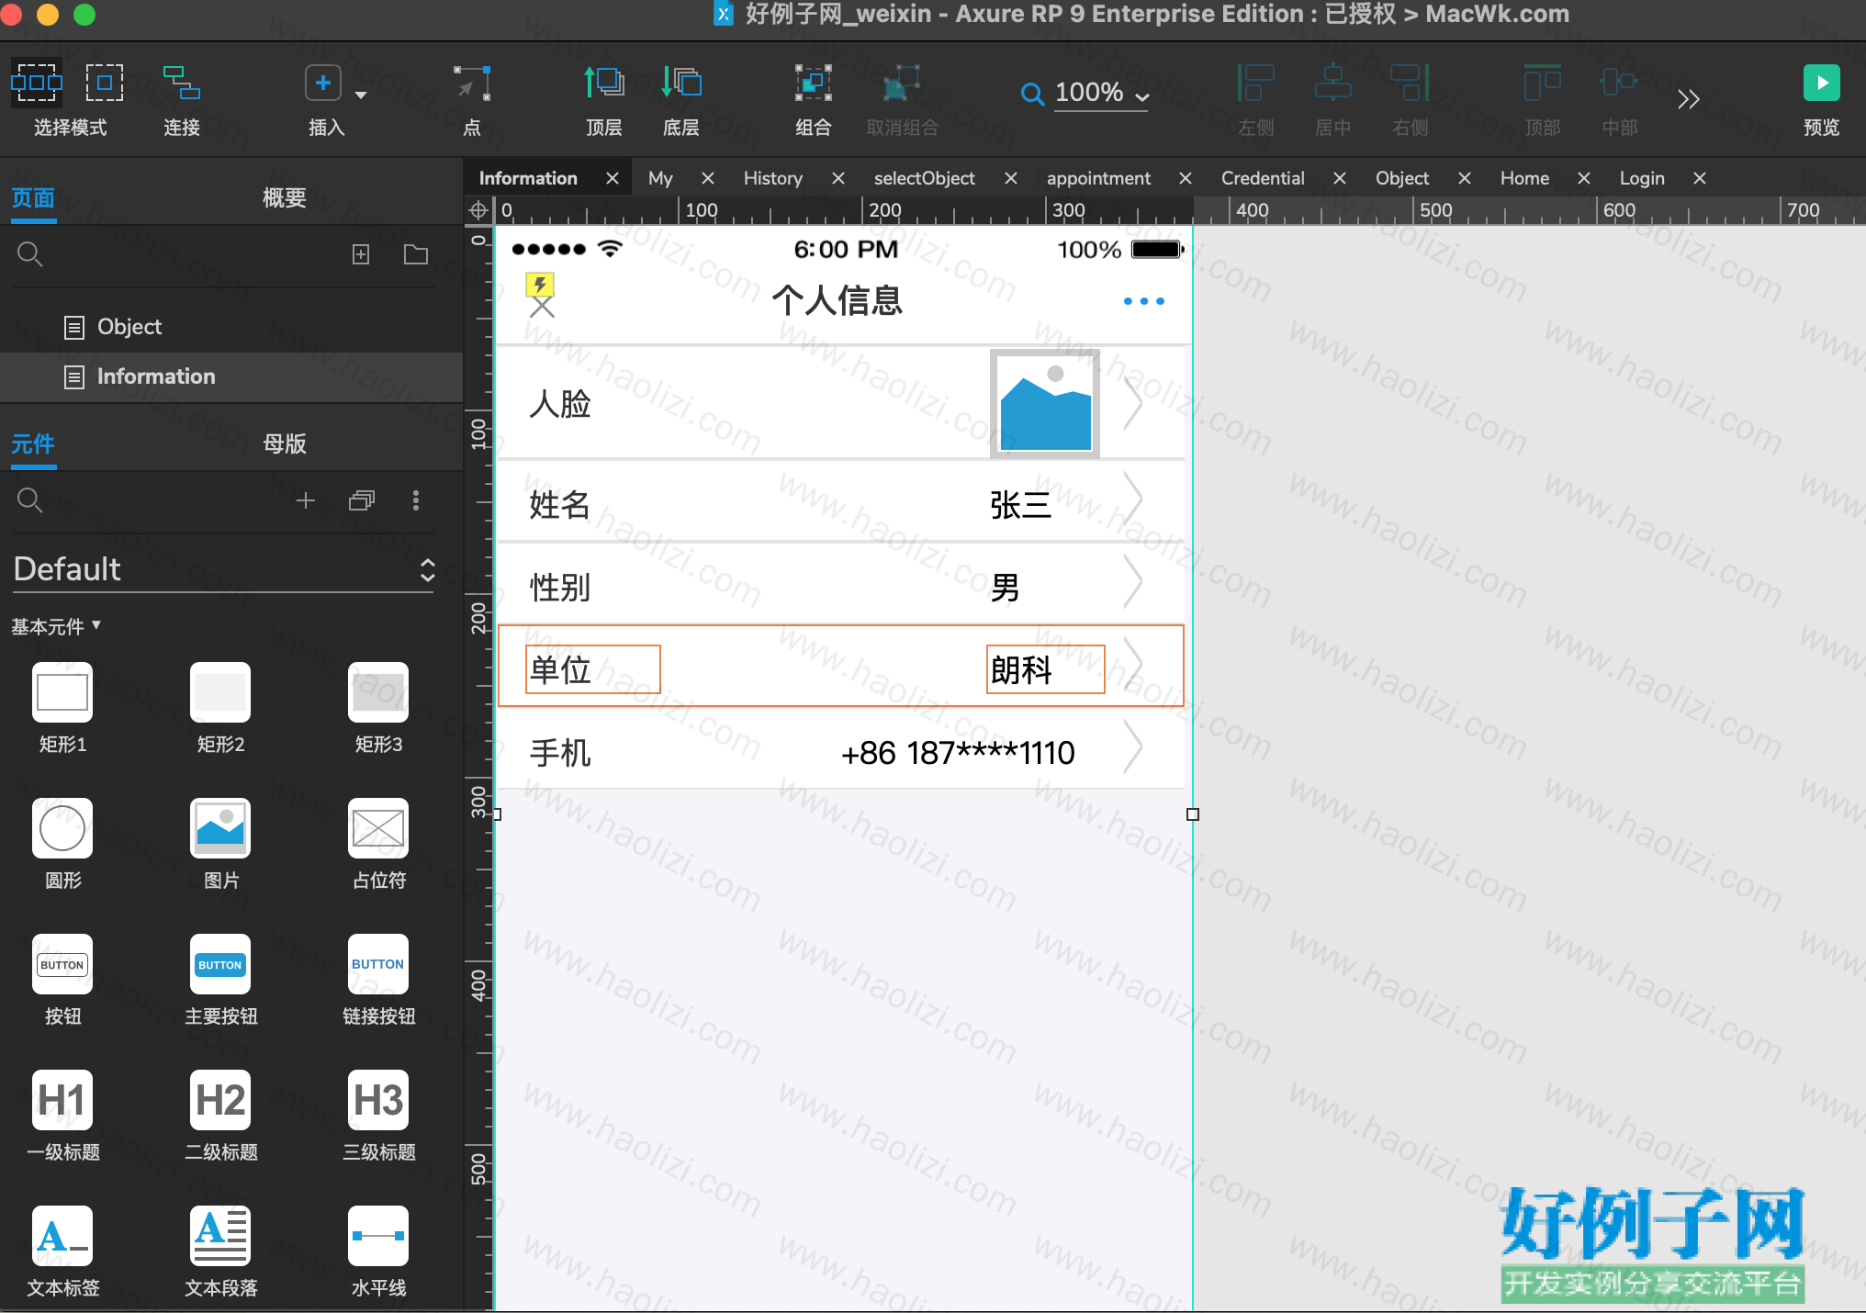This screenshot has height=1313, width=1866.
Task: Pick the 矩形1 rectangle widget
Action: pos(62,692)
